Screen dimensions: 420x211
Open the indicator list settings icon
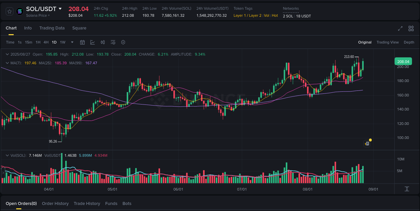point(113,42)
